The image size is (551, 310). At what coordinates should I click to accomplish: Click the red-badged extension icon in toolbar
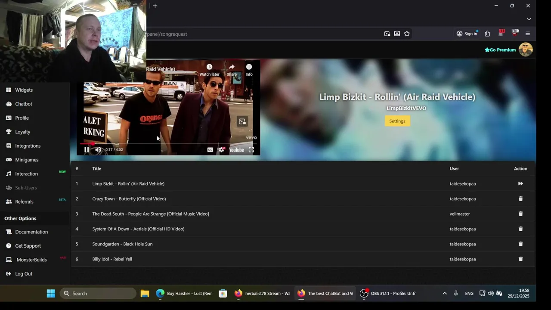point(501,33)
